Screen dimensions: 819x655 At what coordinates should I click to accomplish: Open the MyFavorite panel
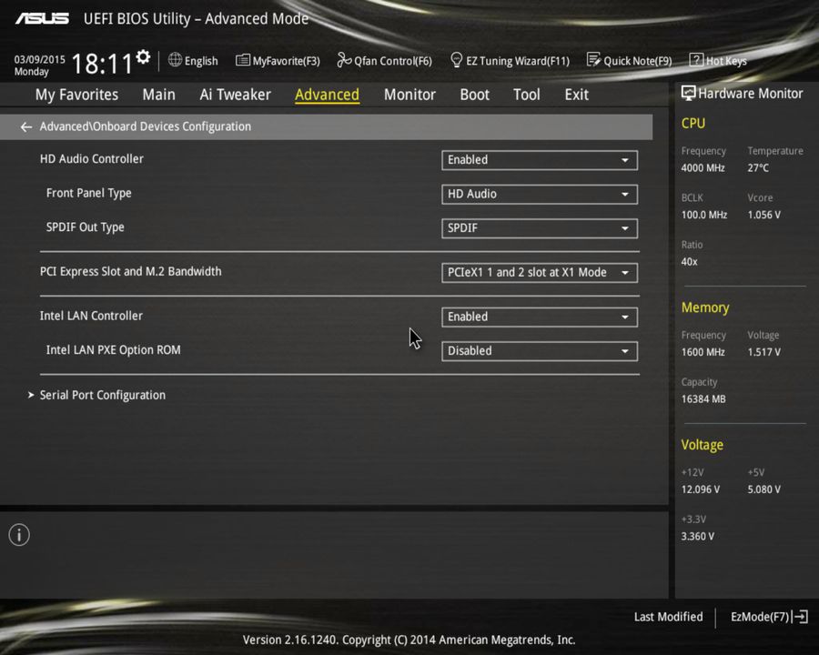278,60
